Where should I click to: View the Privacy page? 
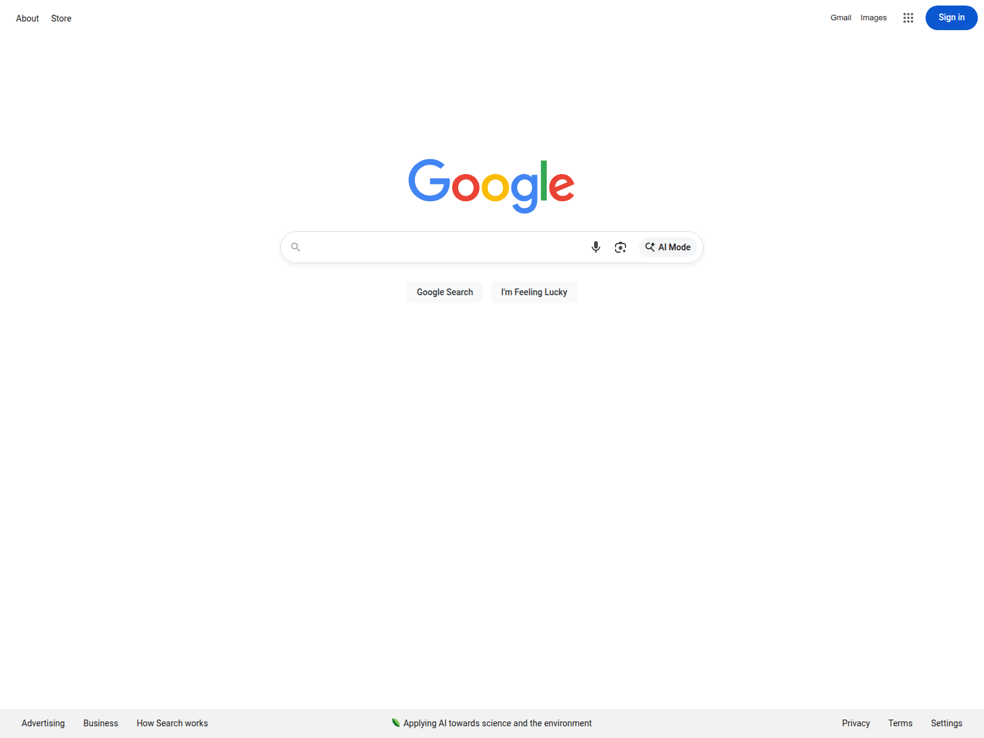[856, 723]
